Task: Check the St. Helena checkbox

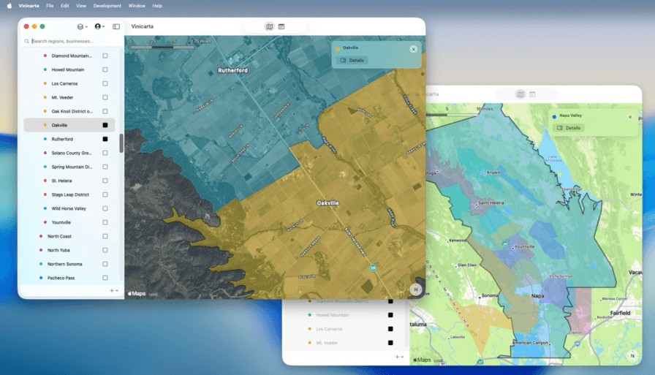Action: click(105, 181)
